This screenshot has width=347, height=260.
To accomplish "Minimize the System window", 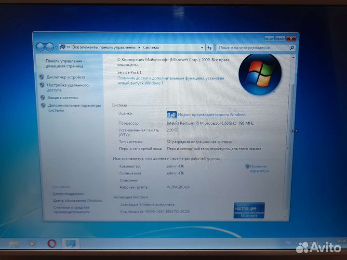I will tap(269, 39).
